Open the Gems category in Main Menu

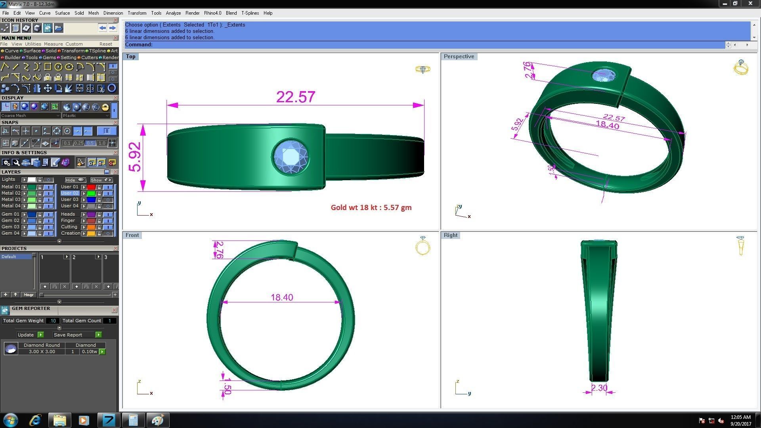[x=49, y=57]
